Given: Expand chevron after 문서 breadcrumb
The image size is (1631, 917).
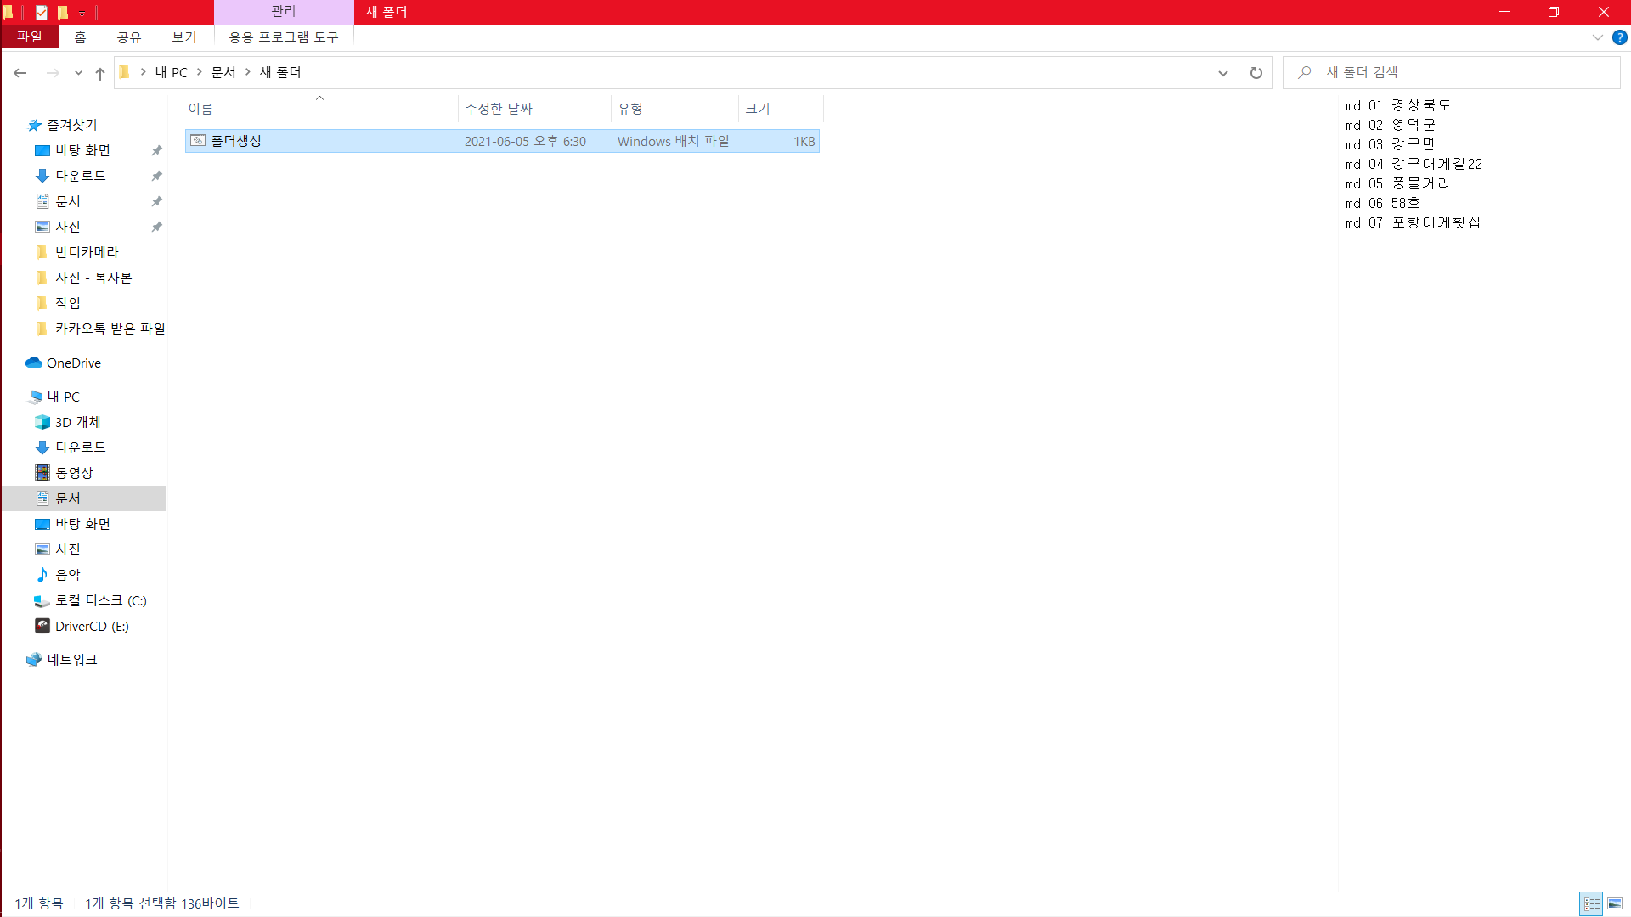Looking at the screenshot, I should pos(248,73).
